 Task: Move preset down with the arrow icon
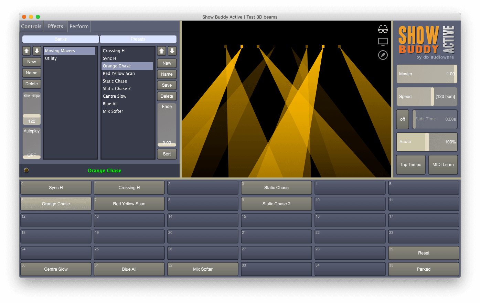click(172, 51)
